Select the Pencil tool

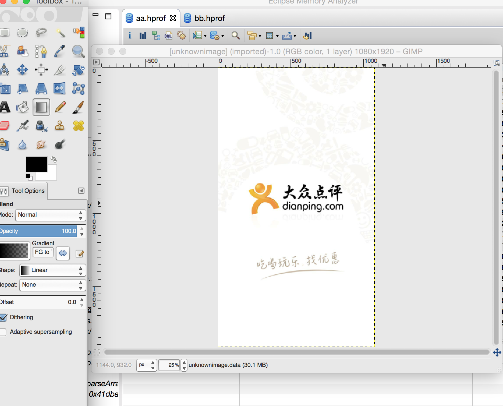click(x=60, y=107)
